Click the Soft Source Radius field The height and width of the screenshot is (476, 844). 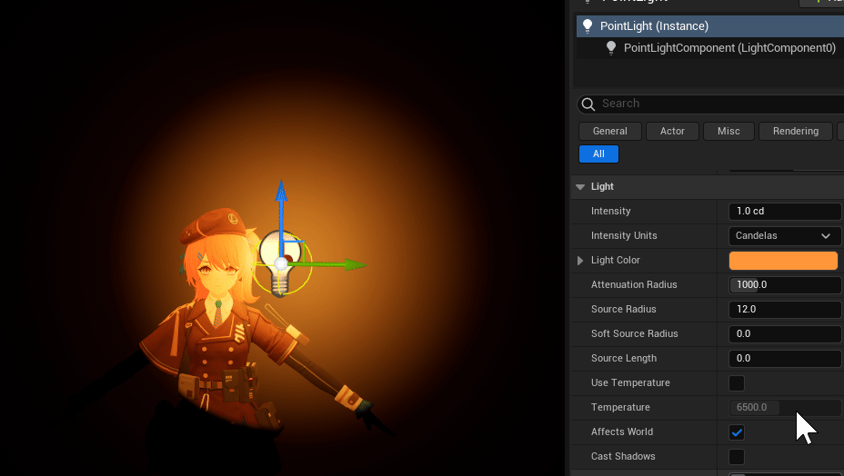point(784,333)
